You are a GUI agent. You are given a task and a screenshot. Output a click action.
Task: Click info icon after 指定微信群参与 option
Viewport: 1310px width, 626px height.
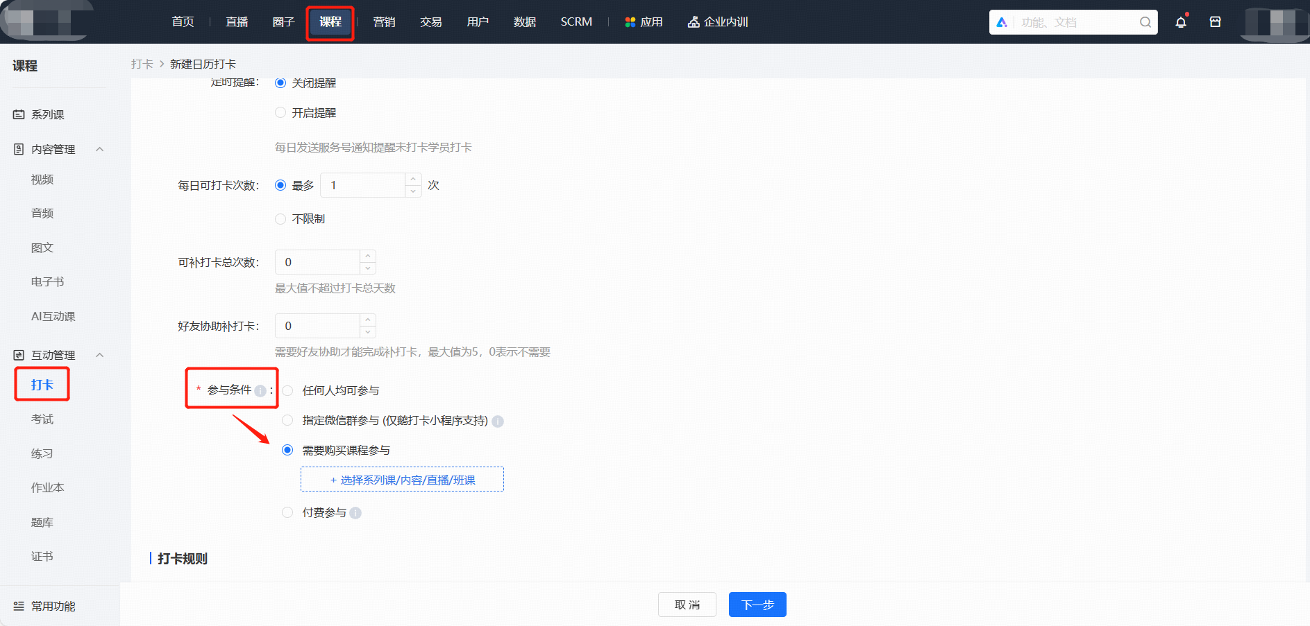[x=498, y=421]
